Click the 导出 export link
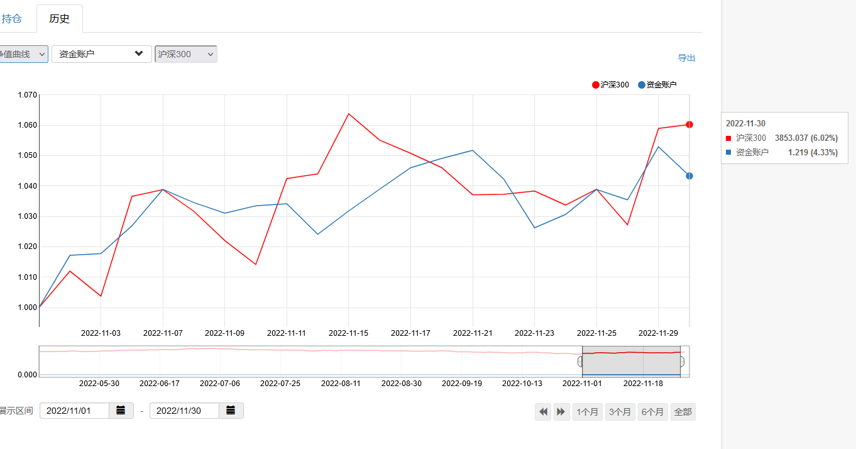 (686, 58)
